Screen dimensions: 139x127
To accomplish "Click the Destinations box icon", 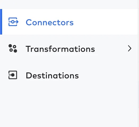I will pyautogui.click(x=13, y=75).
